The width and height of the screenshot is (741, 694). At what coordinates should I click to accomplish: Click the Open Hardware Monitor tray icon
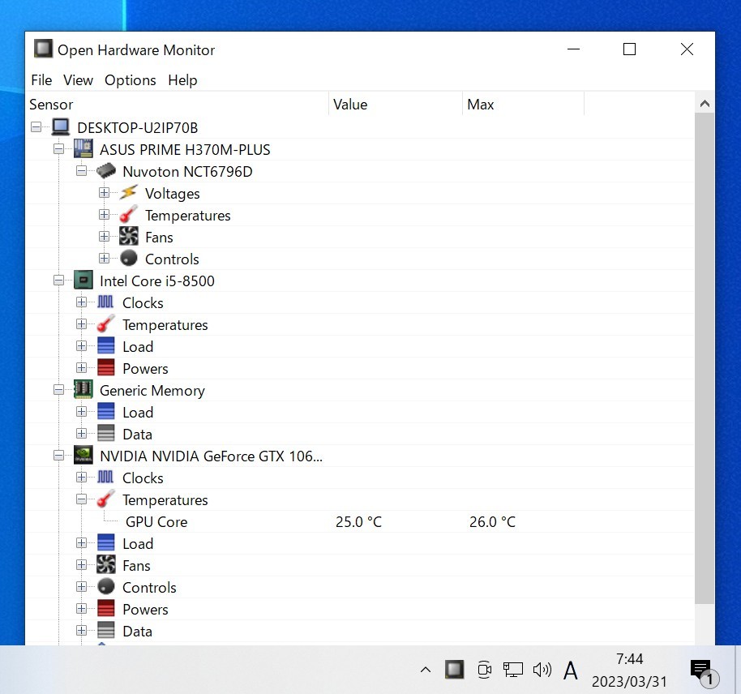point(454,670)
